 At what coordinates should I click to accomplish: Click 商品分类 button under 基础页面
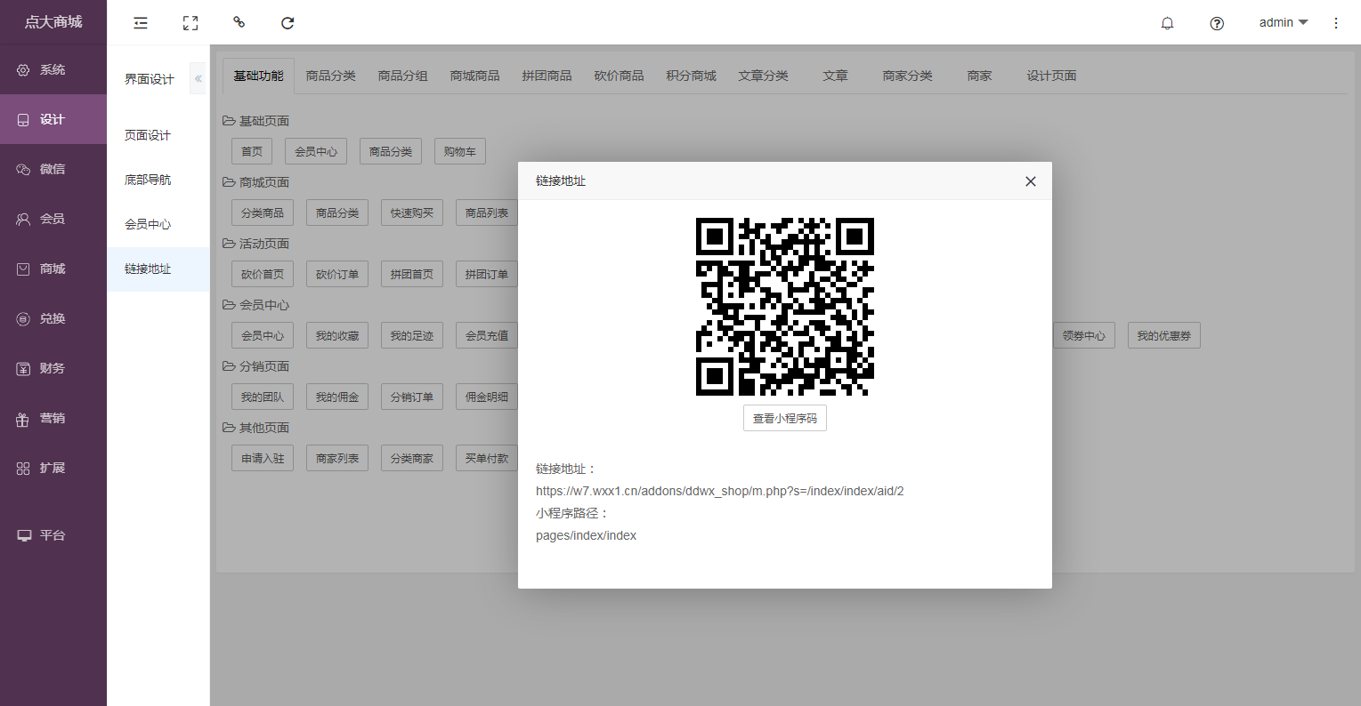[391, 151]
